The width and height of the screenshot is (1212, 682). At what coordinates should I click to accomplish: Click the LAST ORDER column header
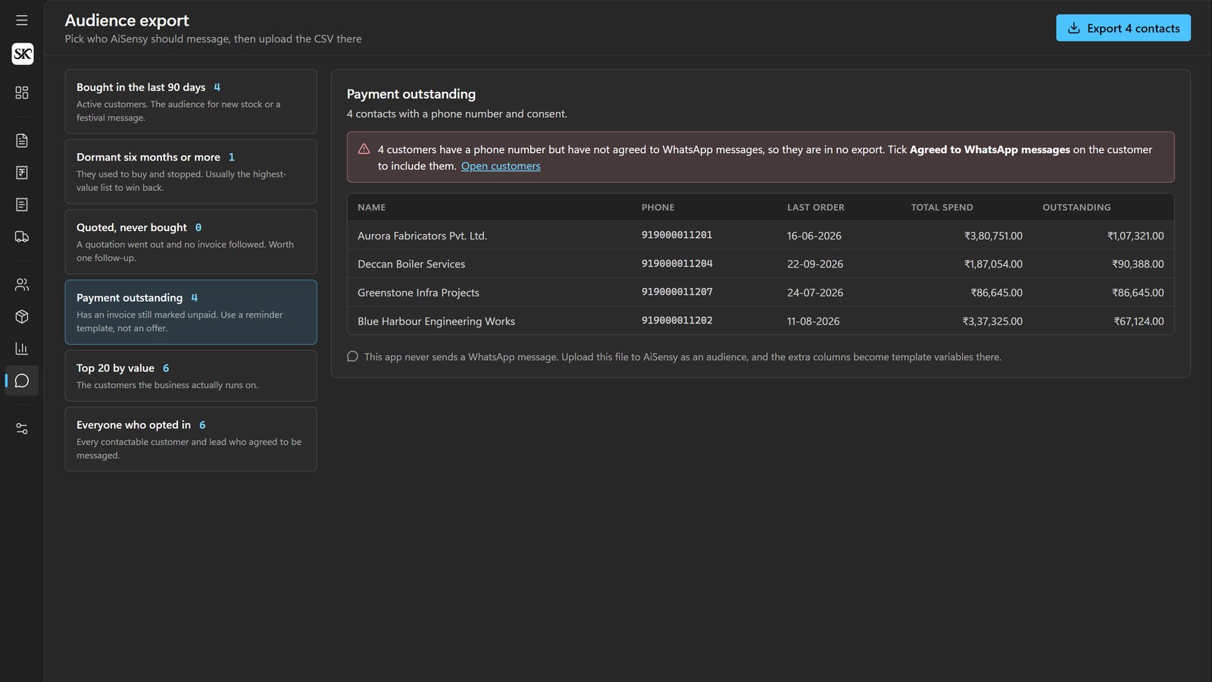pos(816,207)
